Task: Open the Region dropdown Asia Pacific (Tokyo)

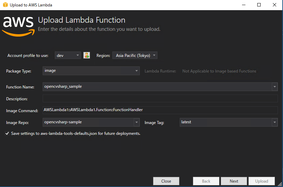Action: [x=135, y=55]
